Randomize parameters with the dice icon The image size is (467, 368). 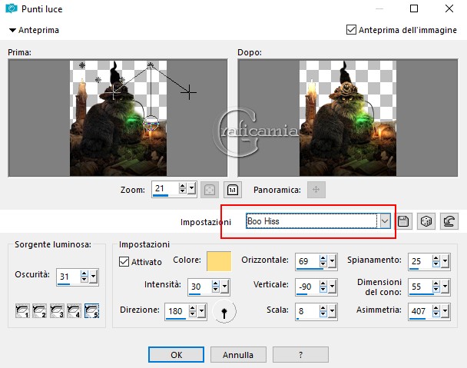click(x=426, y=221)
